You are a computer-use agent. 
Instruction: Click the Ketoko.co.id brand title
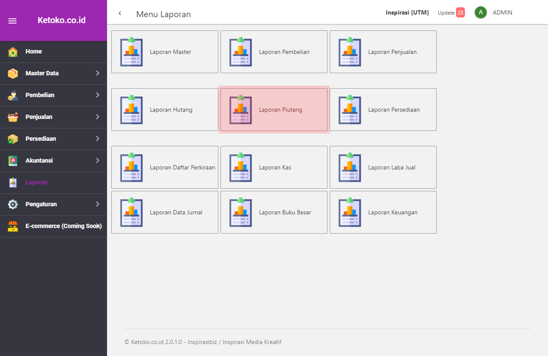tap(62, 20)
